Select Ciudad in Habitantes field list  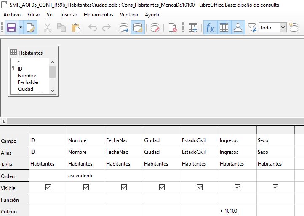pyautogui.click(x=25, y=89)
